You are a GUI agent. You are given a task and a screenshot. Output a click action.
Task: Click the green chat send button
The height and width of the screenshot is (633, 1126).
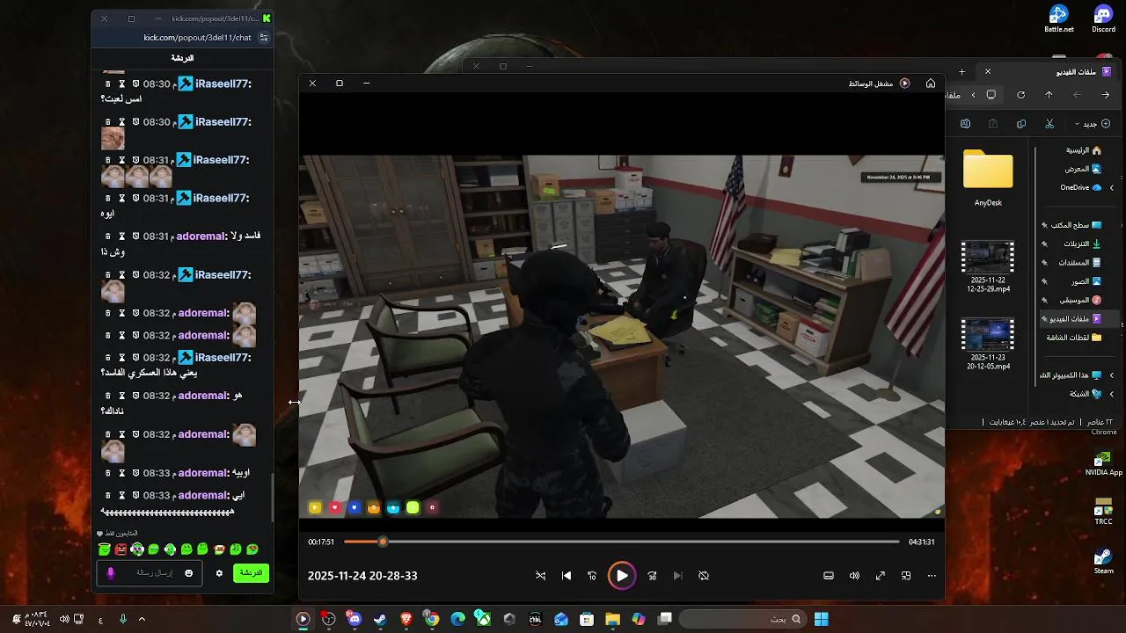point(251,573)
